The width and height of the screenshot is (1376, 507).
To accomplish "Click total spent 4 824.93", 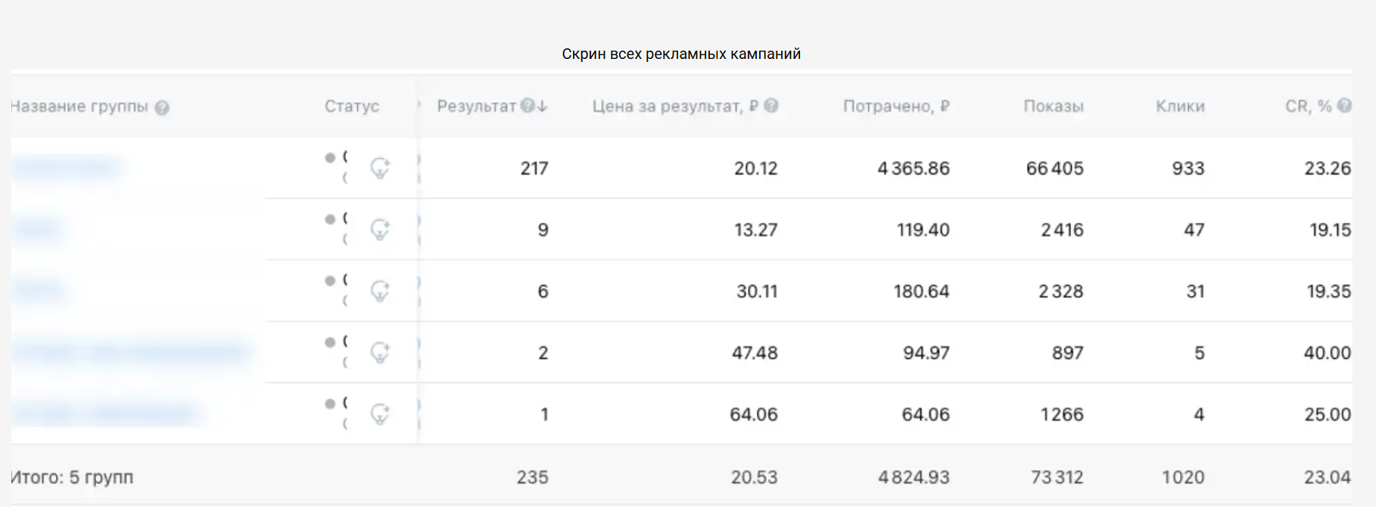I will (x=914, y=478).
